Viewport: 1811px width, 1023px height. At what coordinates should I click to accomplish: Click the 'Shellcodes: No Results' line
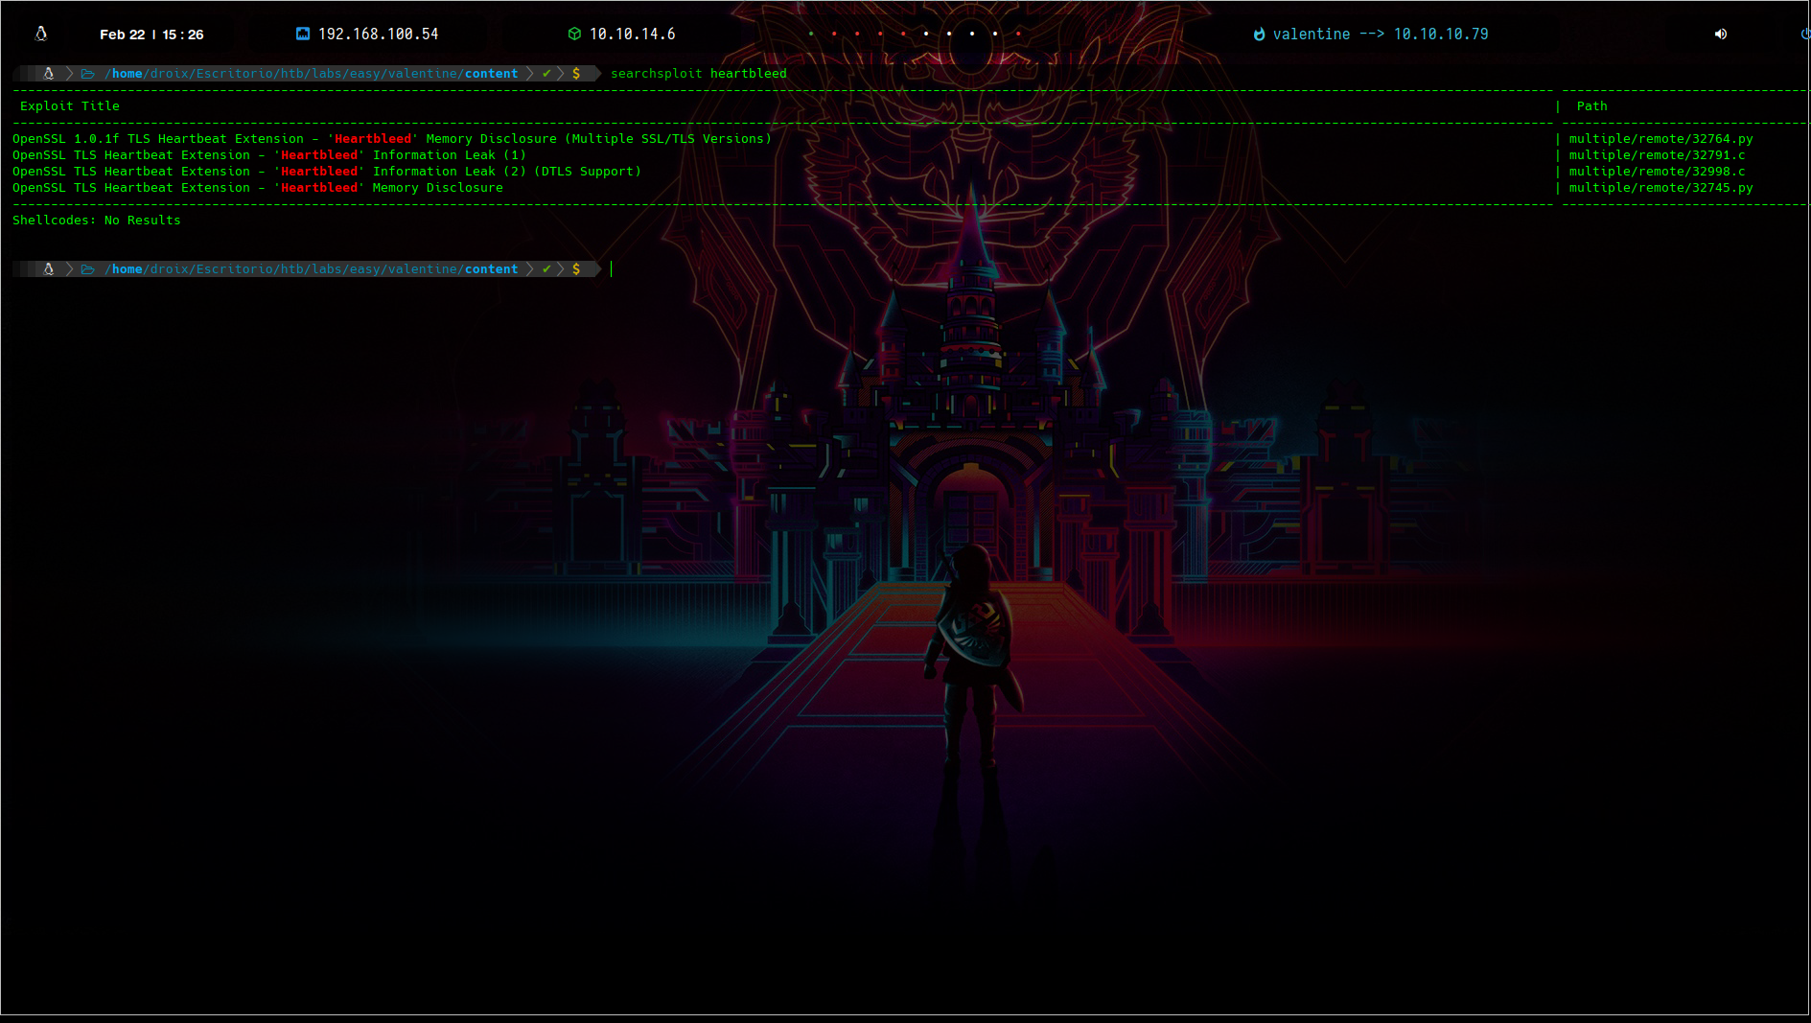click(x=96, y=221)
